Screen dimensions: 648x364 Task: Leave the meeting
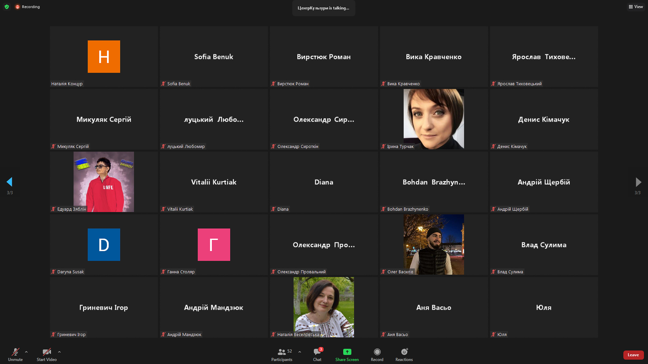pos(633,355)
